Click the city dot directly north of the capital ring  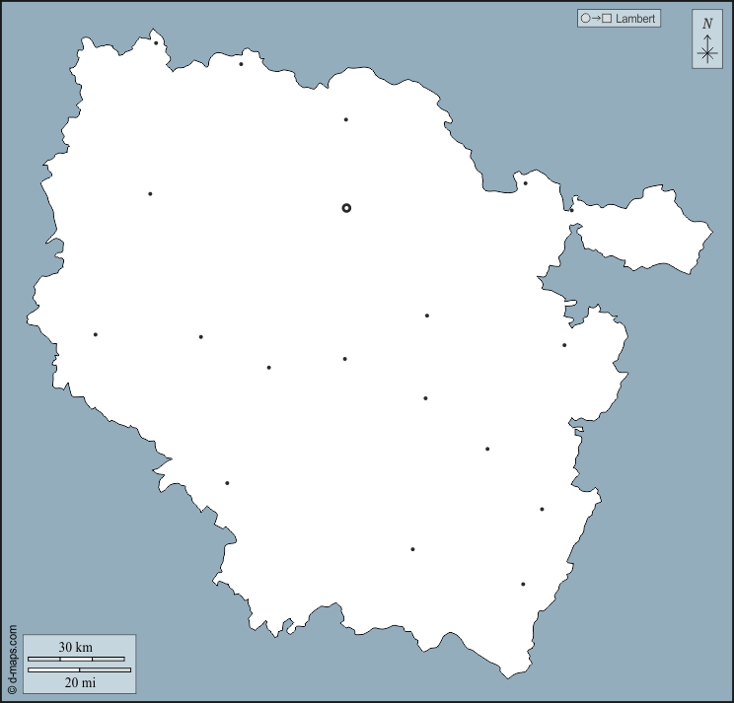pyautogui.click(x=345, y=119)
